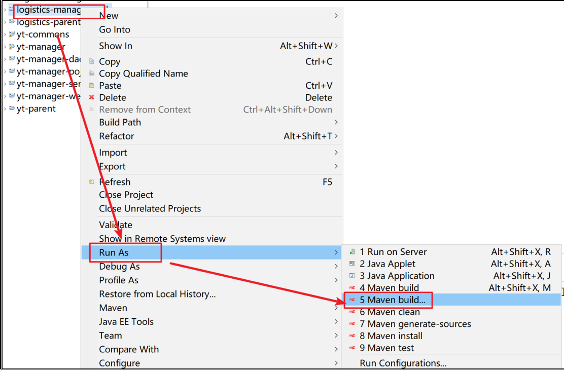Image resolution: width=564 pixels, height=370 pixels.
Task: Click m2 icon beside 7 Maven generate-sources
Action: (352, 323)
